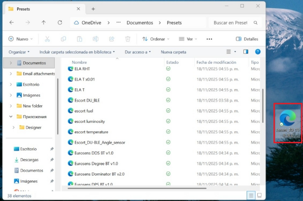Viewport: 303px width, 201px height.
Task: Refresh the Presets folder view
Action: pyautogui.click(x=60, y=22)
